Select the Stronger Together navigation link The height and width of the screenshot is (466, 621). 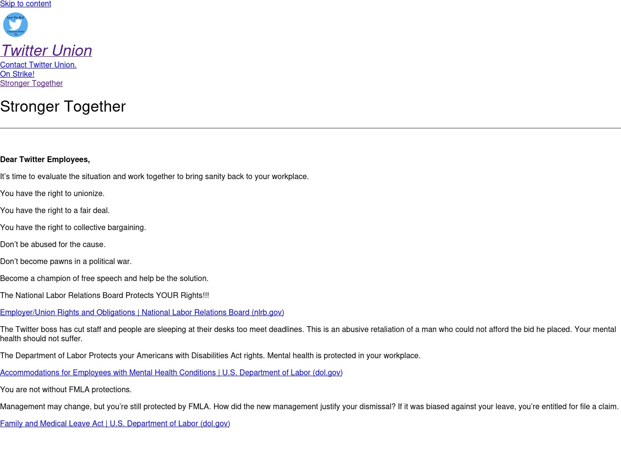32,83
